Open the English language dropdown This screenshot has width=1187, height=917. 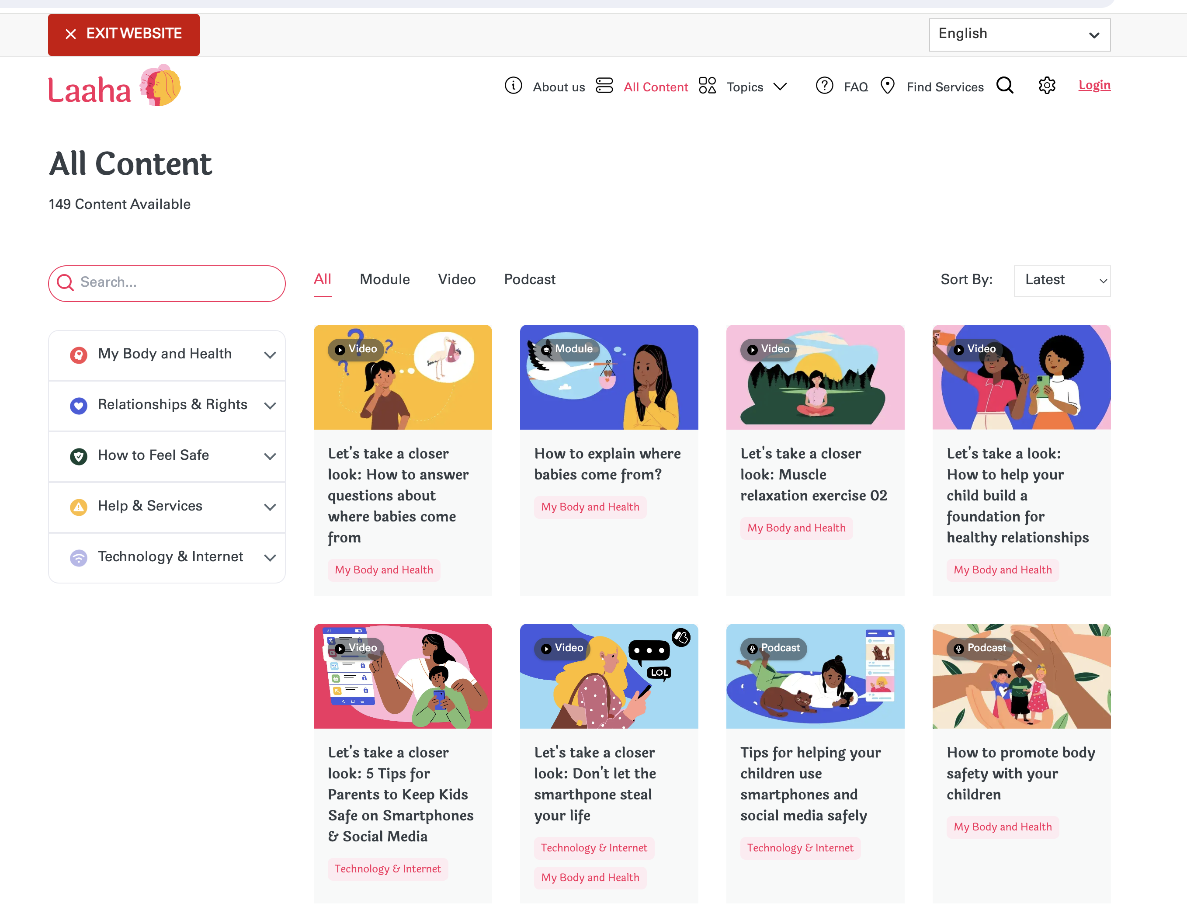(x=1019, y=35)
